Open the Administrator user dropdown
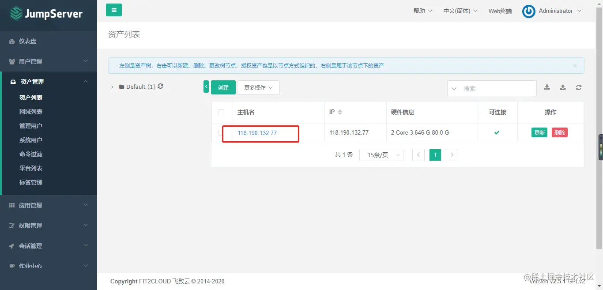The image size is (603, 290). coord(560,11)
